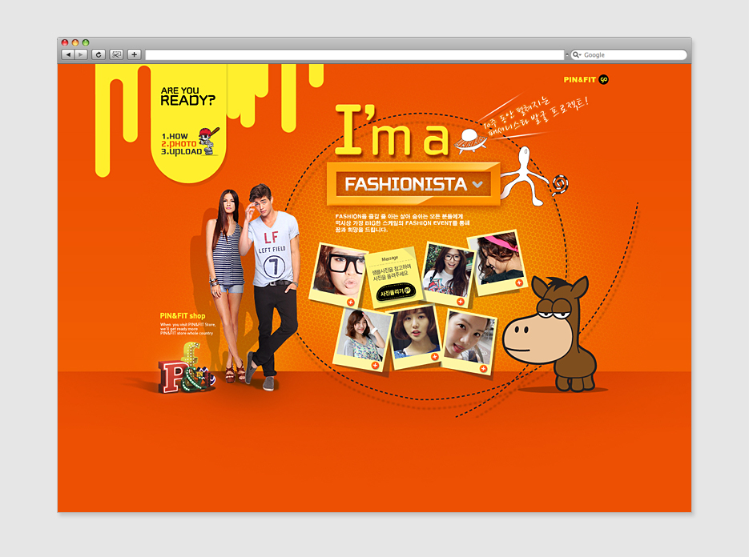Click the red close window button
The image size is (749, 557).
[66, 42]
